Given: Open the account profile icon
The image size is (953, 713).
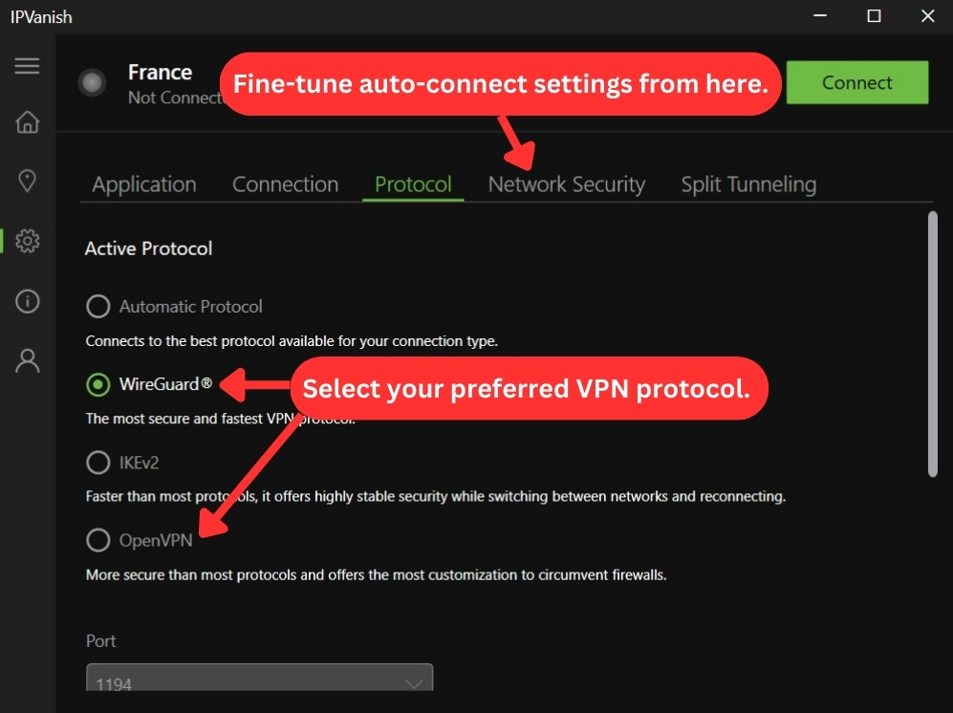Looking at the screenshot, I should (28, 360).
